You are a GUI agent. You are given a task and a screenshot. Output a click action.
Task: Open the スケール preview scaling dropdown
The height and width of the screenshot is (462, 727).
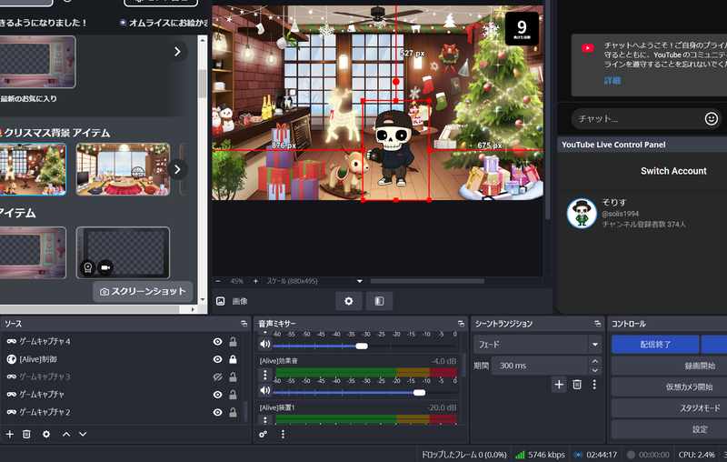tap(359, 281)
